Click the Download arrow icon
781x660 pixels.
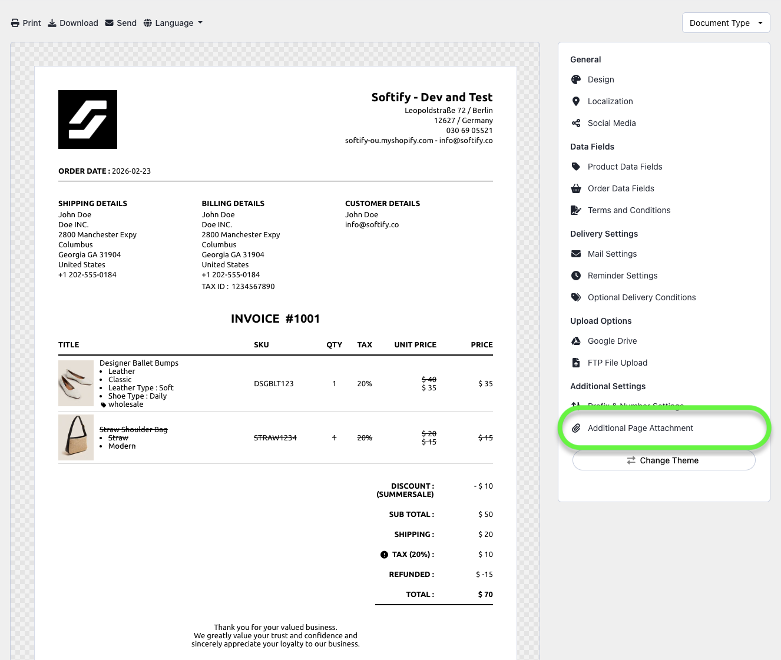tap(52, 23)
